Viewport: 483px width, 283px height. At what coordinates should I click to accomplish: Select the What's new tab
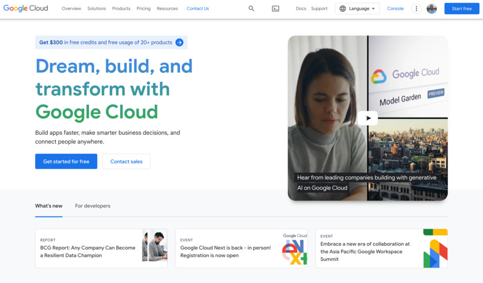point(49,206)
